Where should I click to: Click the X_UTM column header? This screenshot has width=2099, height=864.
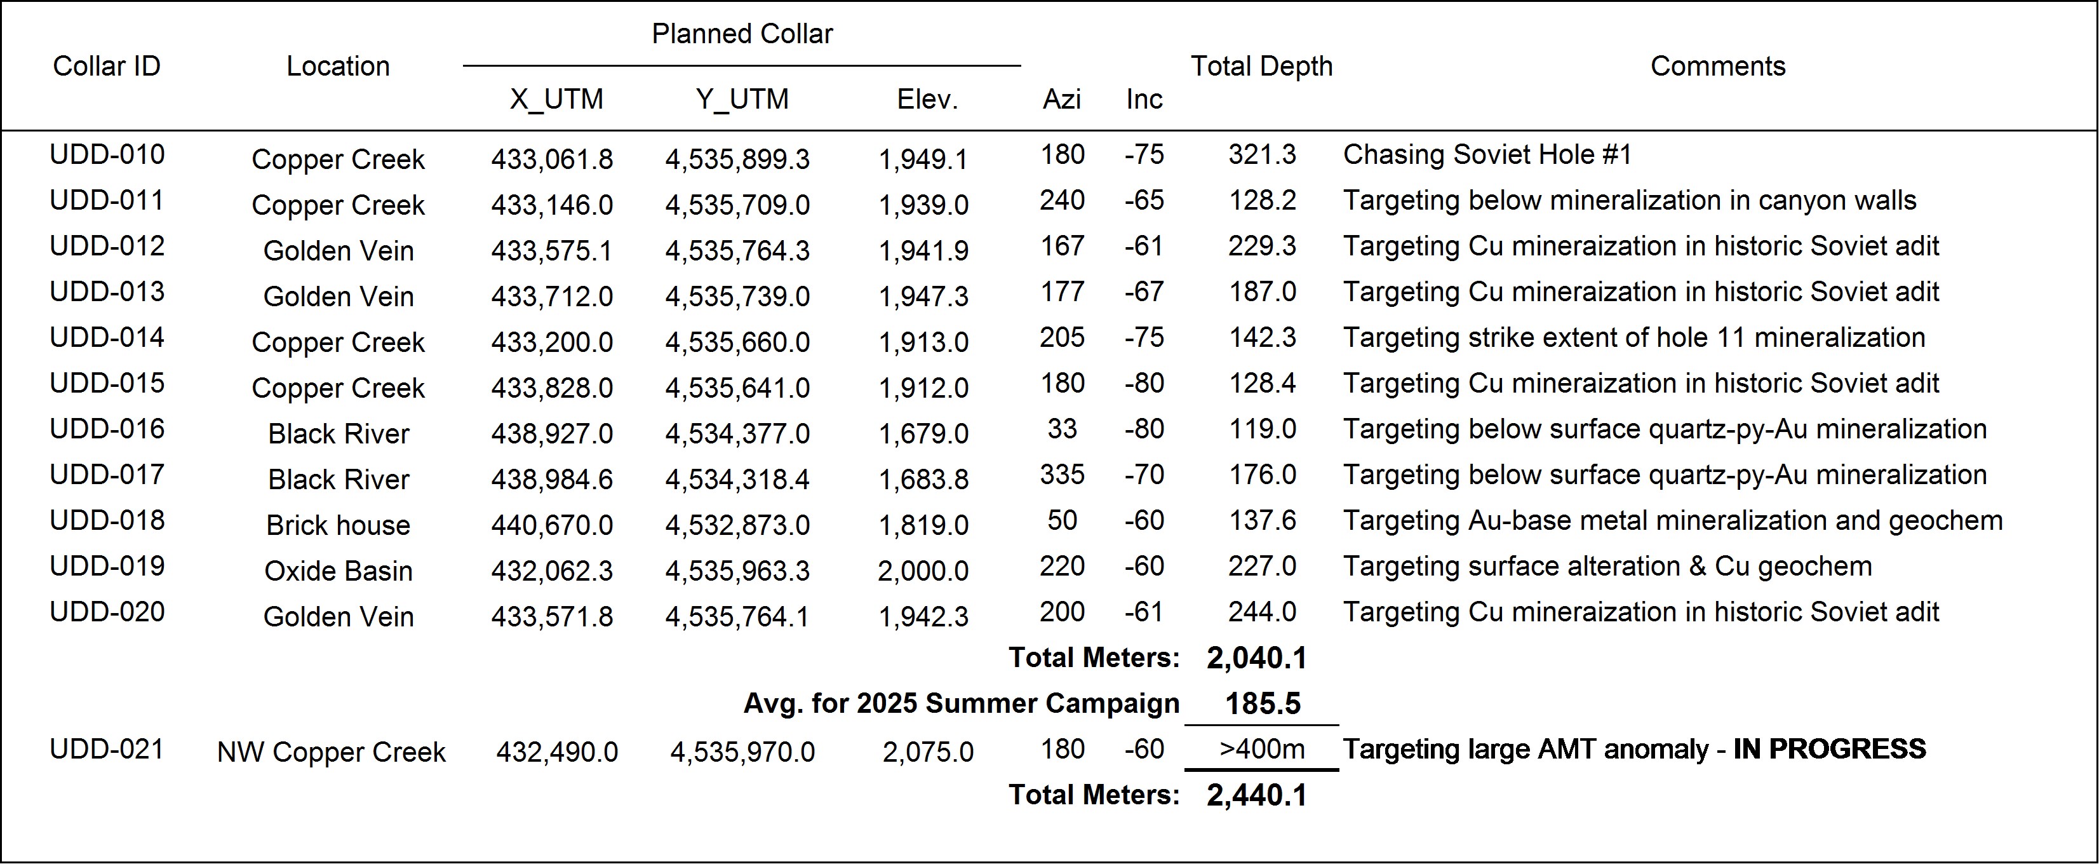556,100
